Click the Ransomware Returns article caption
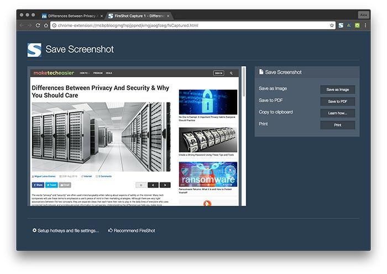 coord(205,191)
